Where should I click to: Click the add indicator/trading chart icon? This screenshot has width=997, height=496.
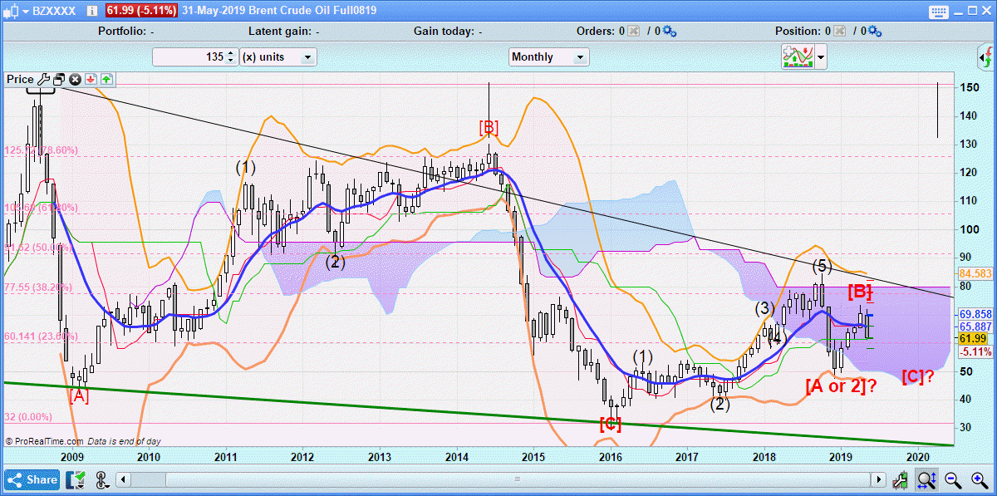pyautogui.click(x=798, y=56)
